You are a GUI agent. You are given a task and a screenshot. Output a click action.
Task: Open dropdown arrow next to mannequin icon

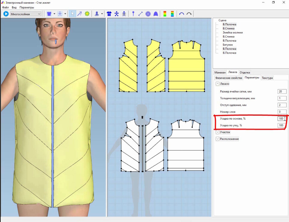[x=65, y=14]
